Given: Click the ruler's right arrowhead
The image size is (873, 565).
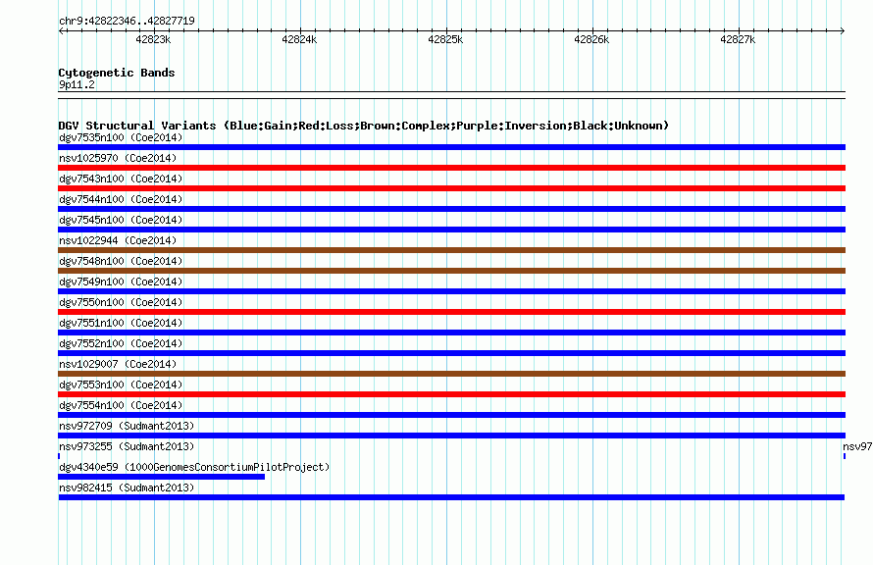Looking at the screenshot, I should pos(843,31).
